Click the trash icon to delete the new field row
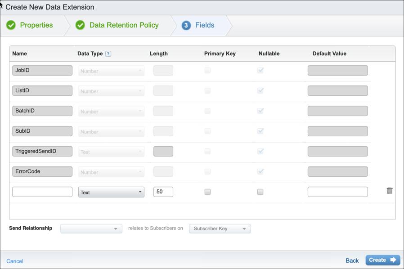The height and width of the screenshot is (269, 404). point(390,191)
